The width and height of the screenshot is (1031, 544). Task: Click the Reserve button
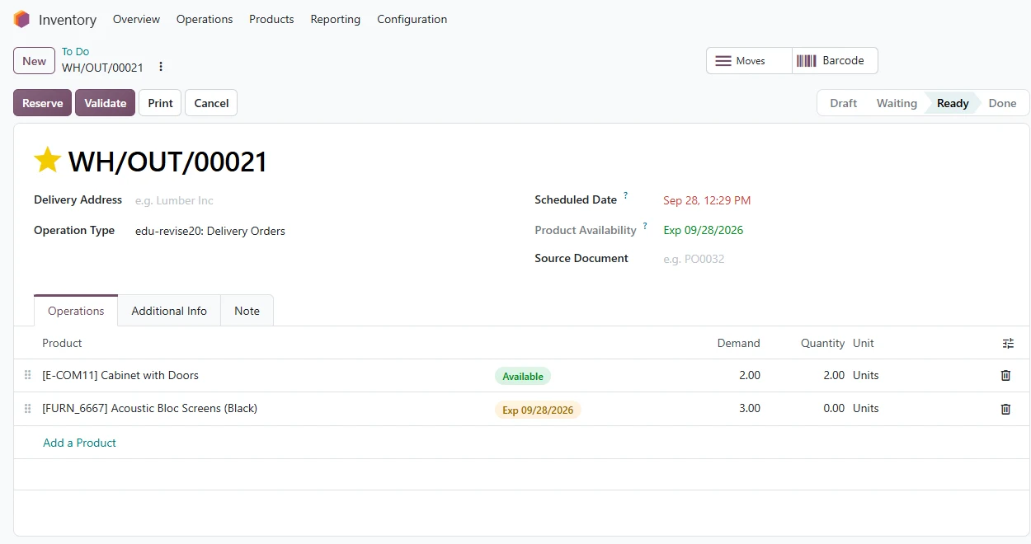pos(43,103)
